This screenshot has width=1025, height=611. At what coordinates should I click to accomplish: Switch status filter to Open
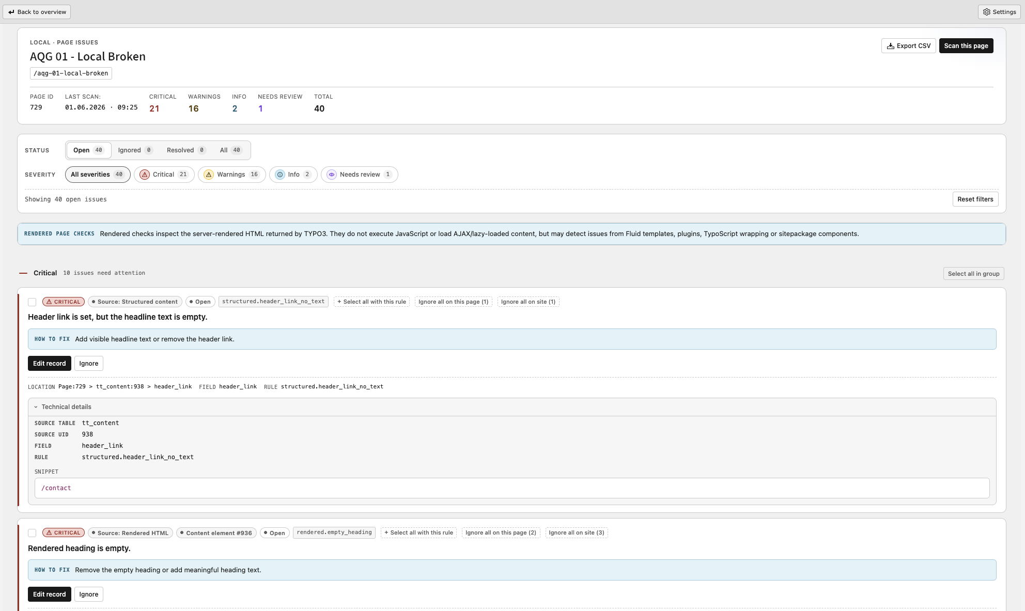tap(89, 150)
